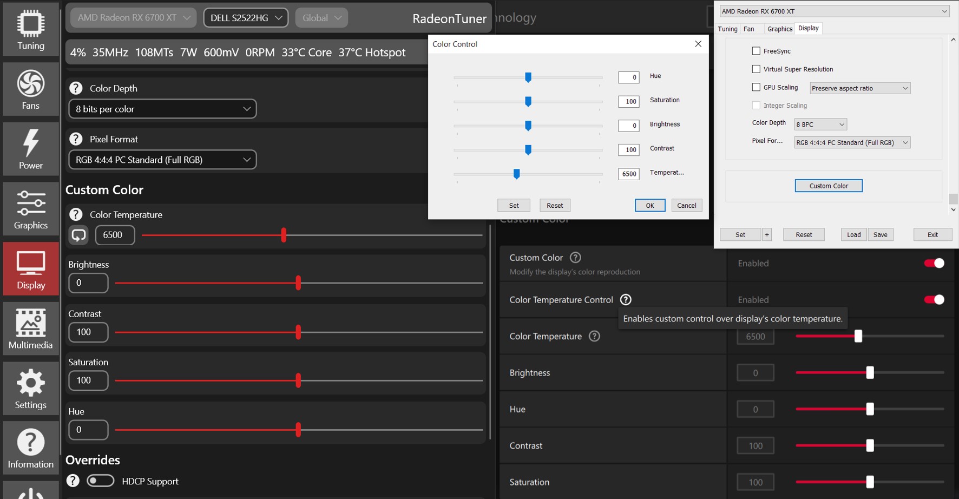
Task: Select the Display section in the sidebar
Action: pyautogui.click(x=31, y=268)
